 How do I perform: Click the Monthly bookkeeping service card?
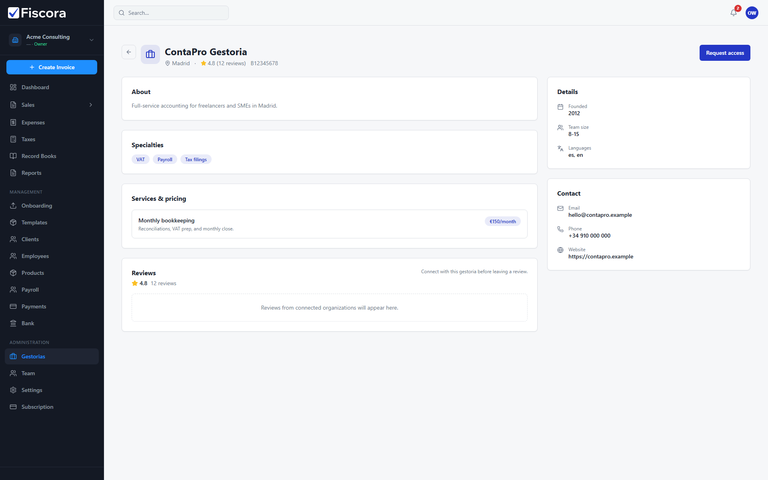click(330, 224)
